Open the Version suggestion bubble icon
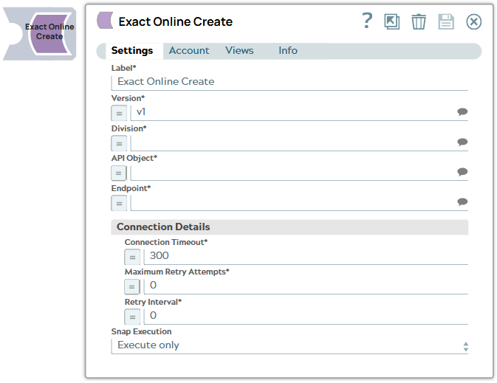 tap(462, 112)
